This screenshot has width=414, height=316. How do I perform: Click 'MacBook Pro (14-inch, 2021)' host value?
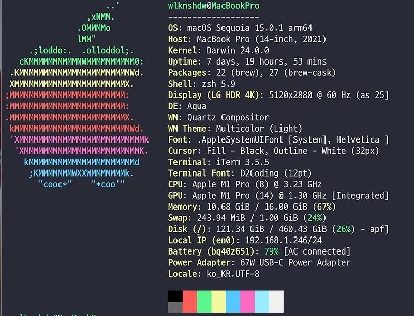point(262,39)
